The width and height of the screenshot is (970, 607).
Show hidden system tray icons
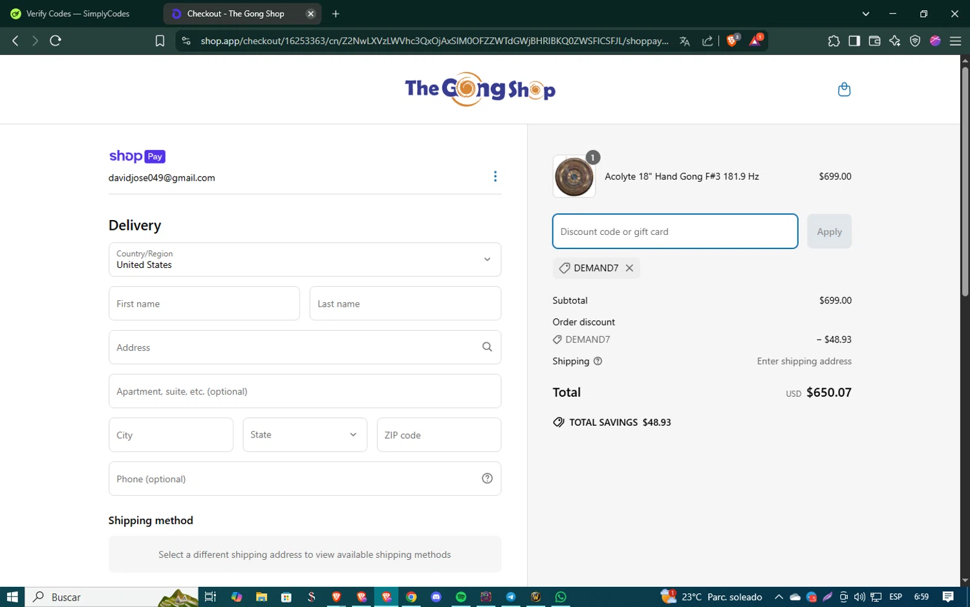tap(779, 597)
